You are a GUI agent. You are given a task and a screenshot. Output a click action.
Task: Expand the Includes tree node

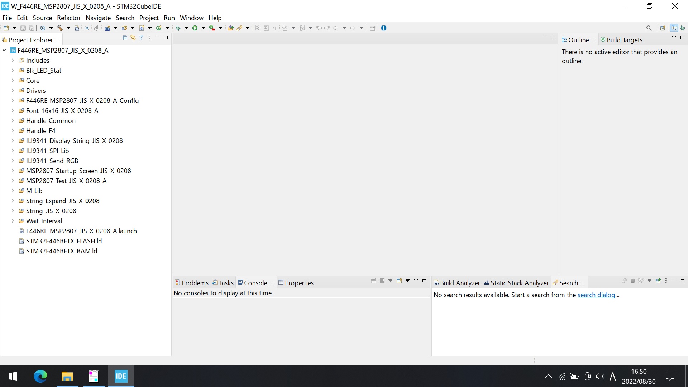13,61
